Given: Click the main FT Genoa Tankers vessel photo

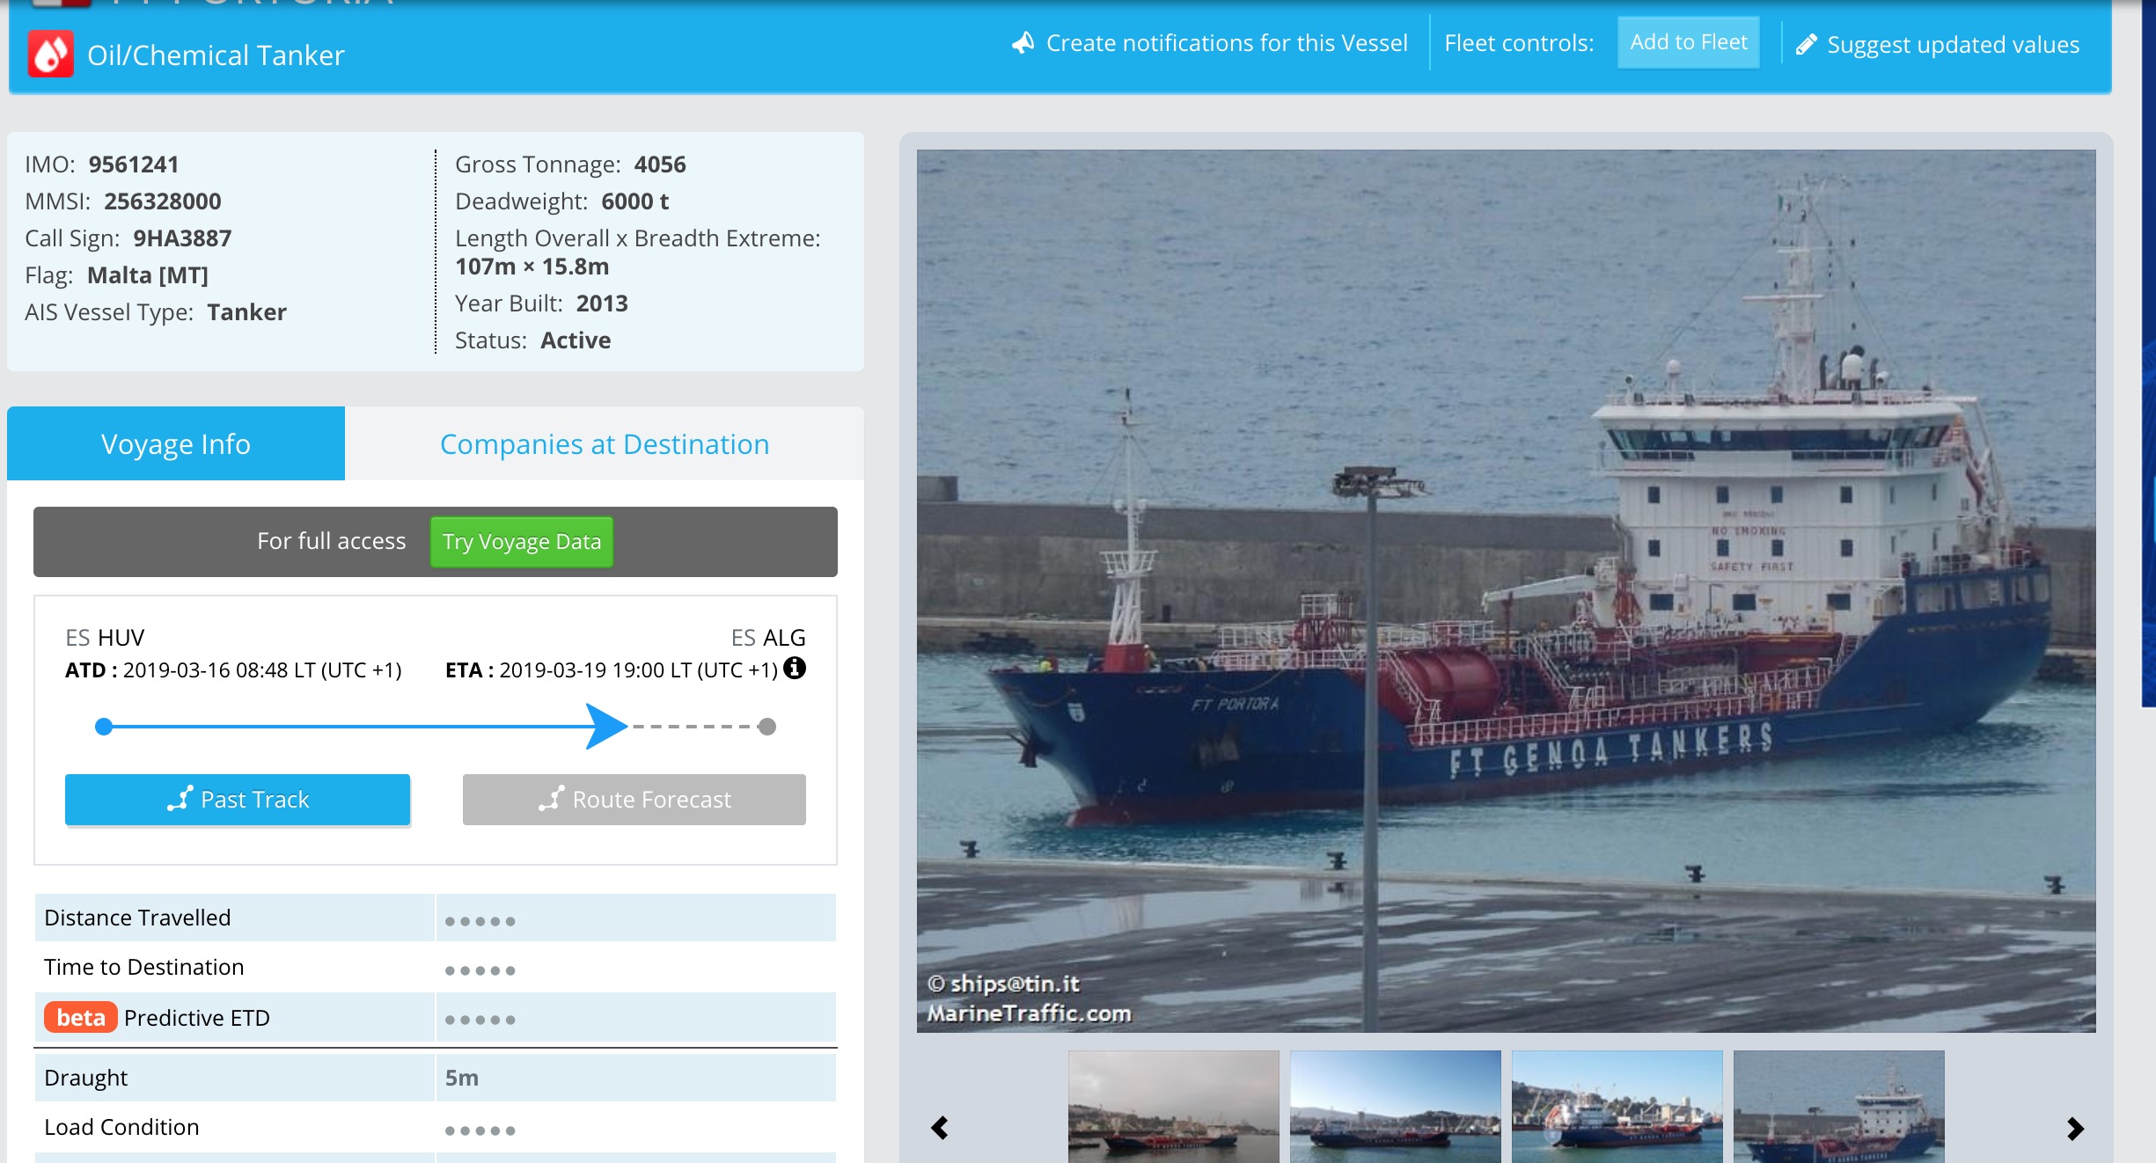Looking at the screenshot, I should 1507,590.
